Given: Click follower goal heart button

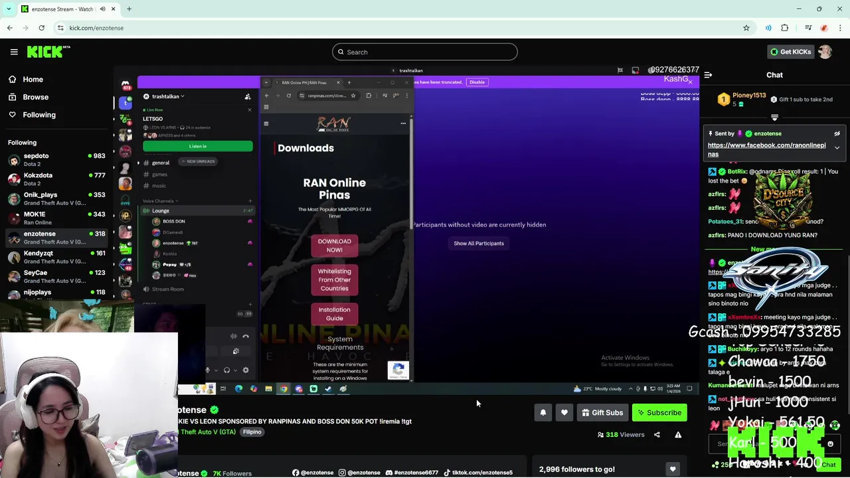Looking at the screenshot, I should [x=673, y=469].
